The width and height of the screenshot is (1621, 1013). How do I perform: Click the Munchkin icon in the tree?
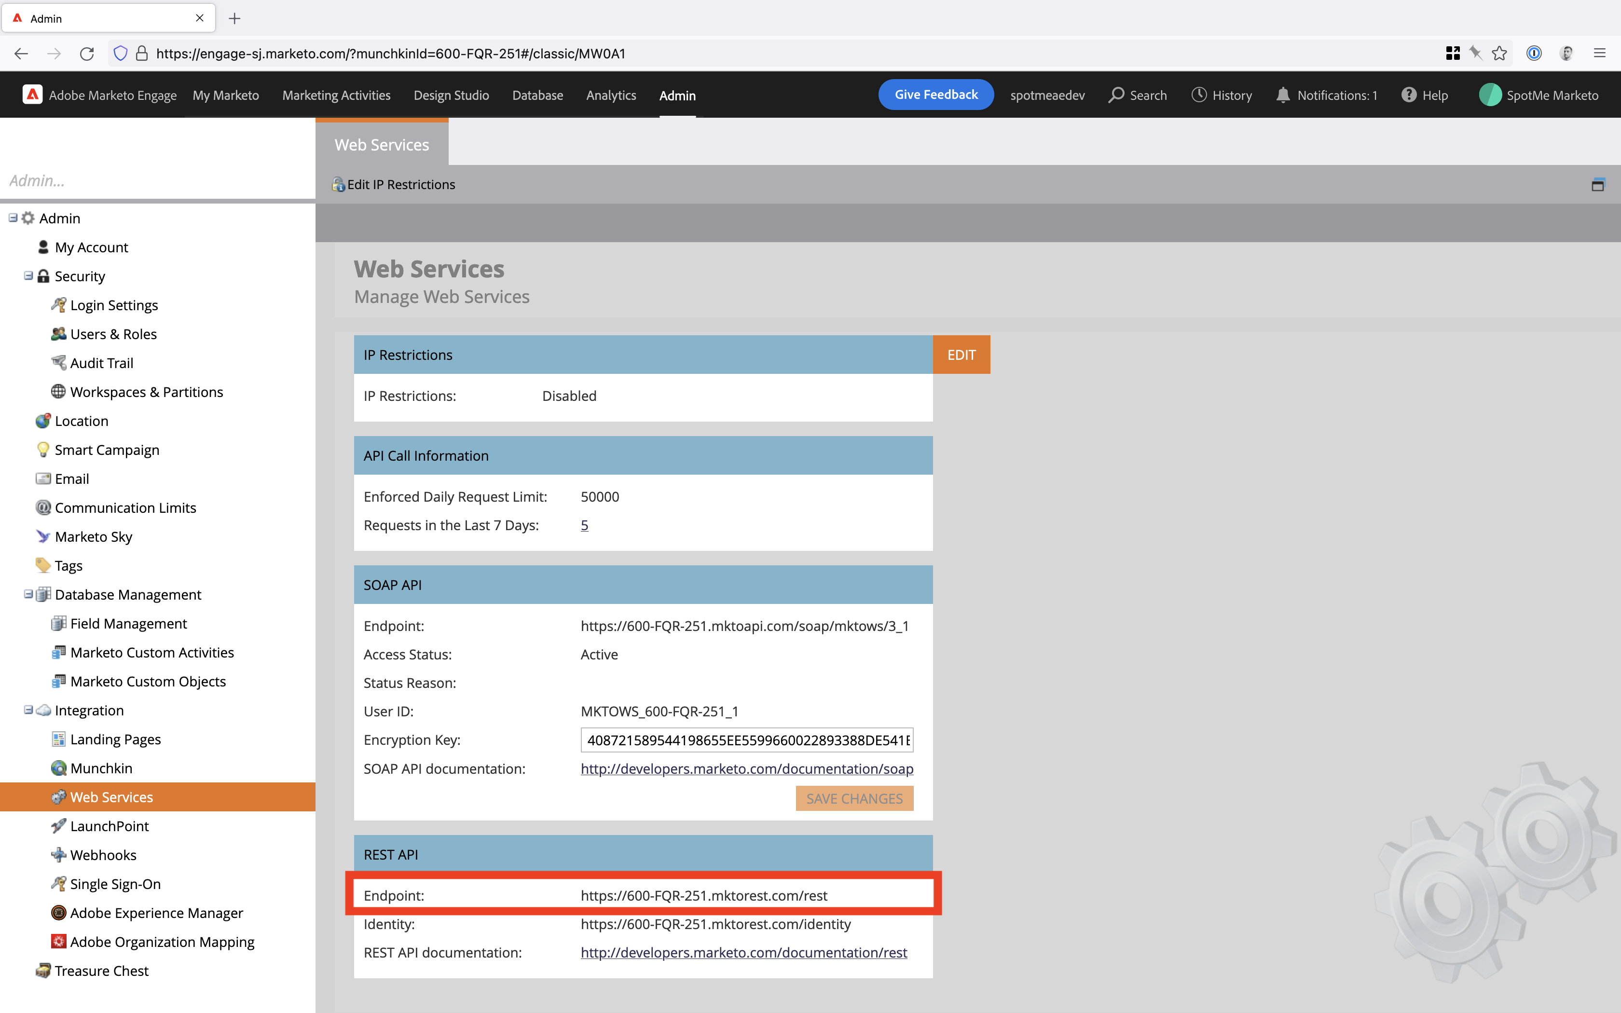[59, 768]
